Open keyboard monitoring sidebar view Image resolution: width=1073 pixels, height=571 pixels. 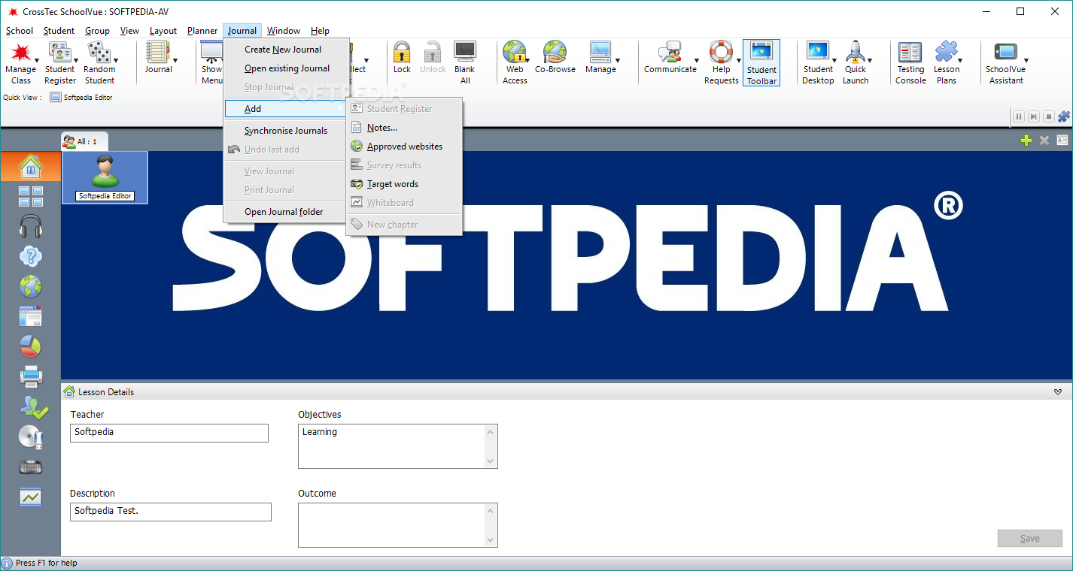click(31, 467)
